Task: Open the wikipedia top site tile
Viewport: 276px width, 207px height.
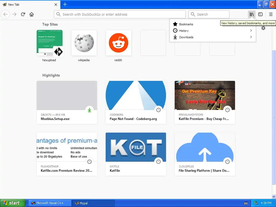Action: [84, 43]
